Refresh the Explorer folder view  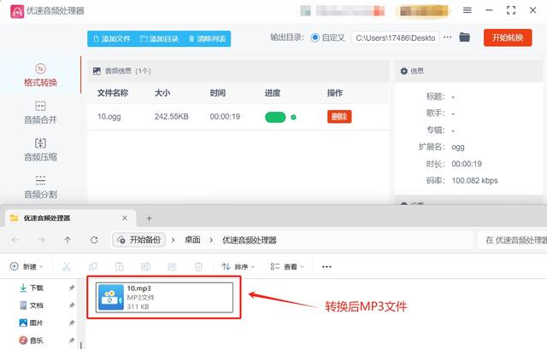click(x=94, y=240)
